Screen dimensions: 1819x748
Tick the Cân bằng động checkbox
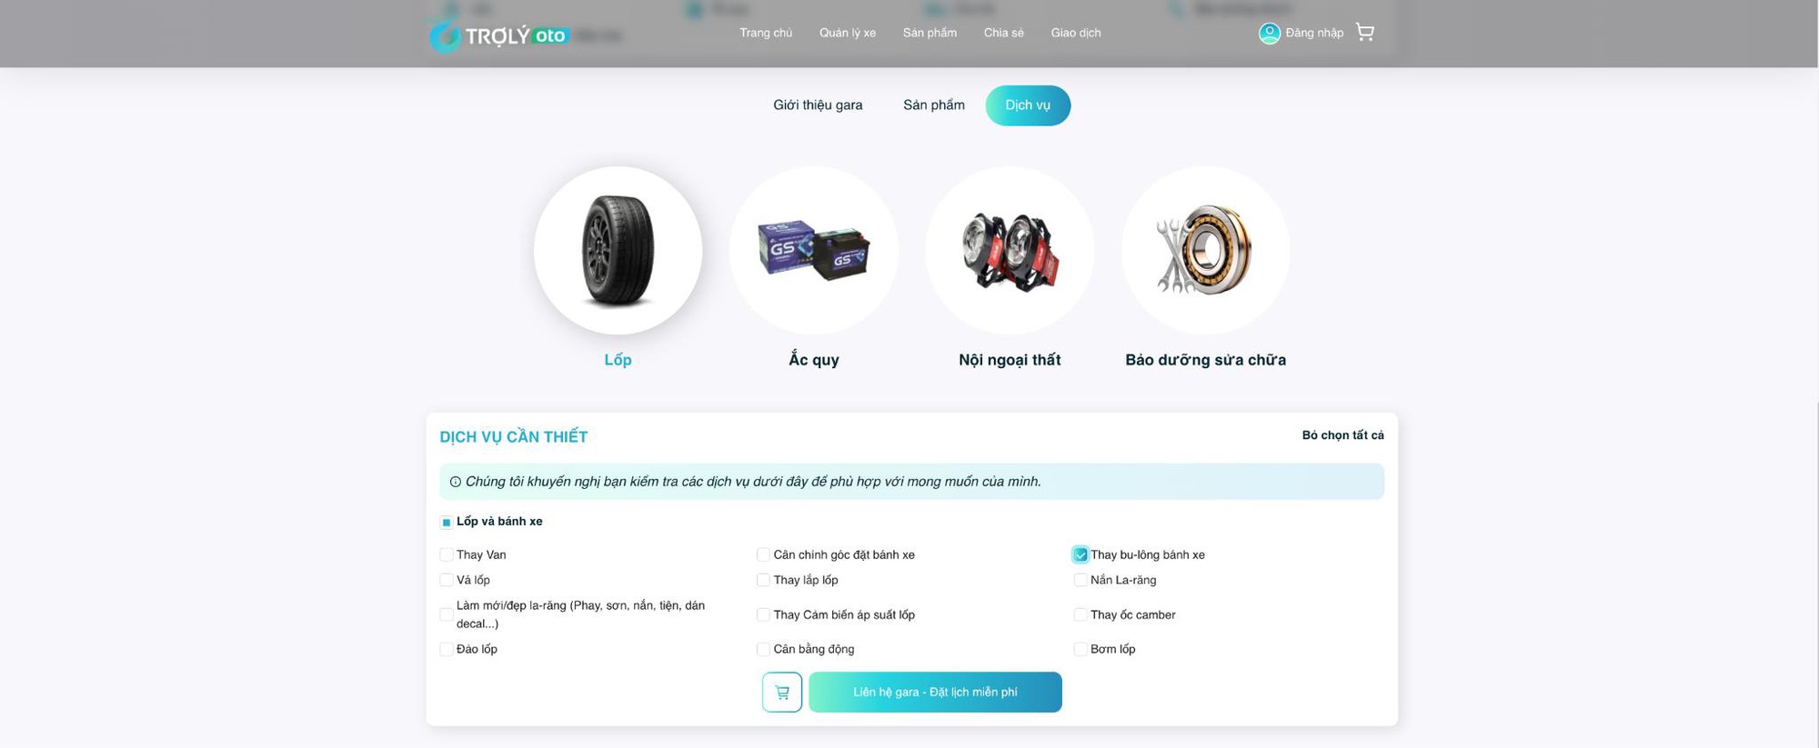point(763,649)
